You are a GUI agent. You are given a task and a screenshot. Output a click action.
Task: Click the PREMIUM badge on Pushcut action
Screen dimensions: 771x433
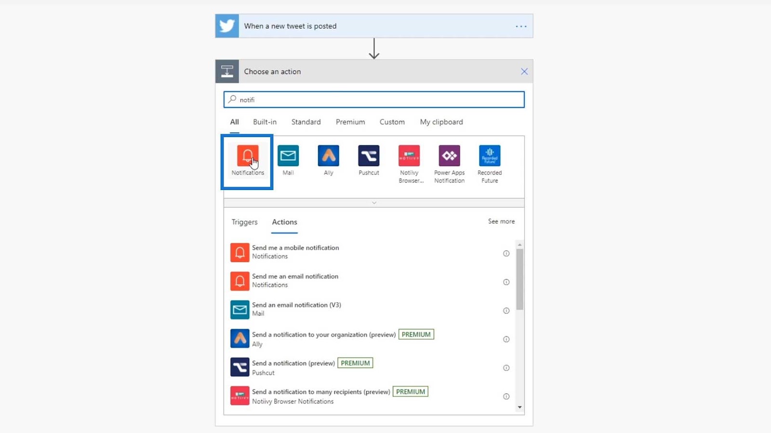point(355,363)
